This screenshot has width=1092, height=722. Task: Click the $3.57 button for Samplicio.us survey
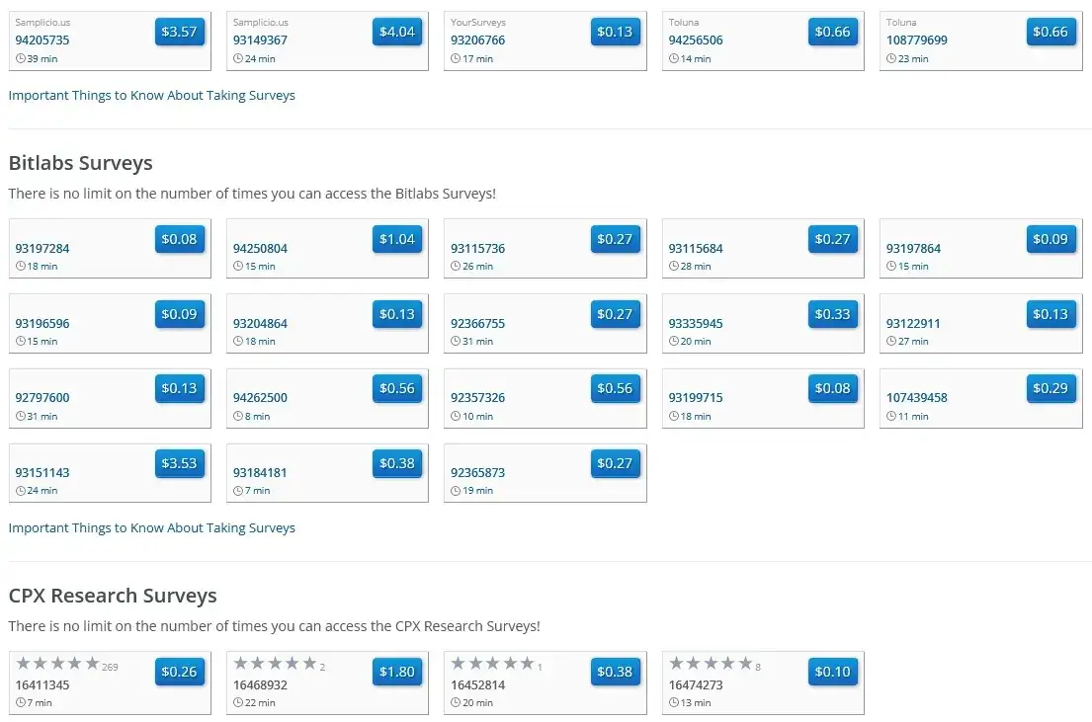pyautogui.click(x=179, y=33)
